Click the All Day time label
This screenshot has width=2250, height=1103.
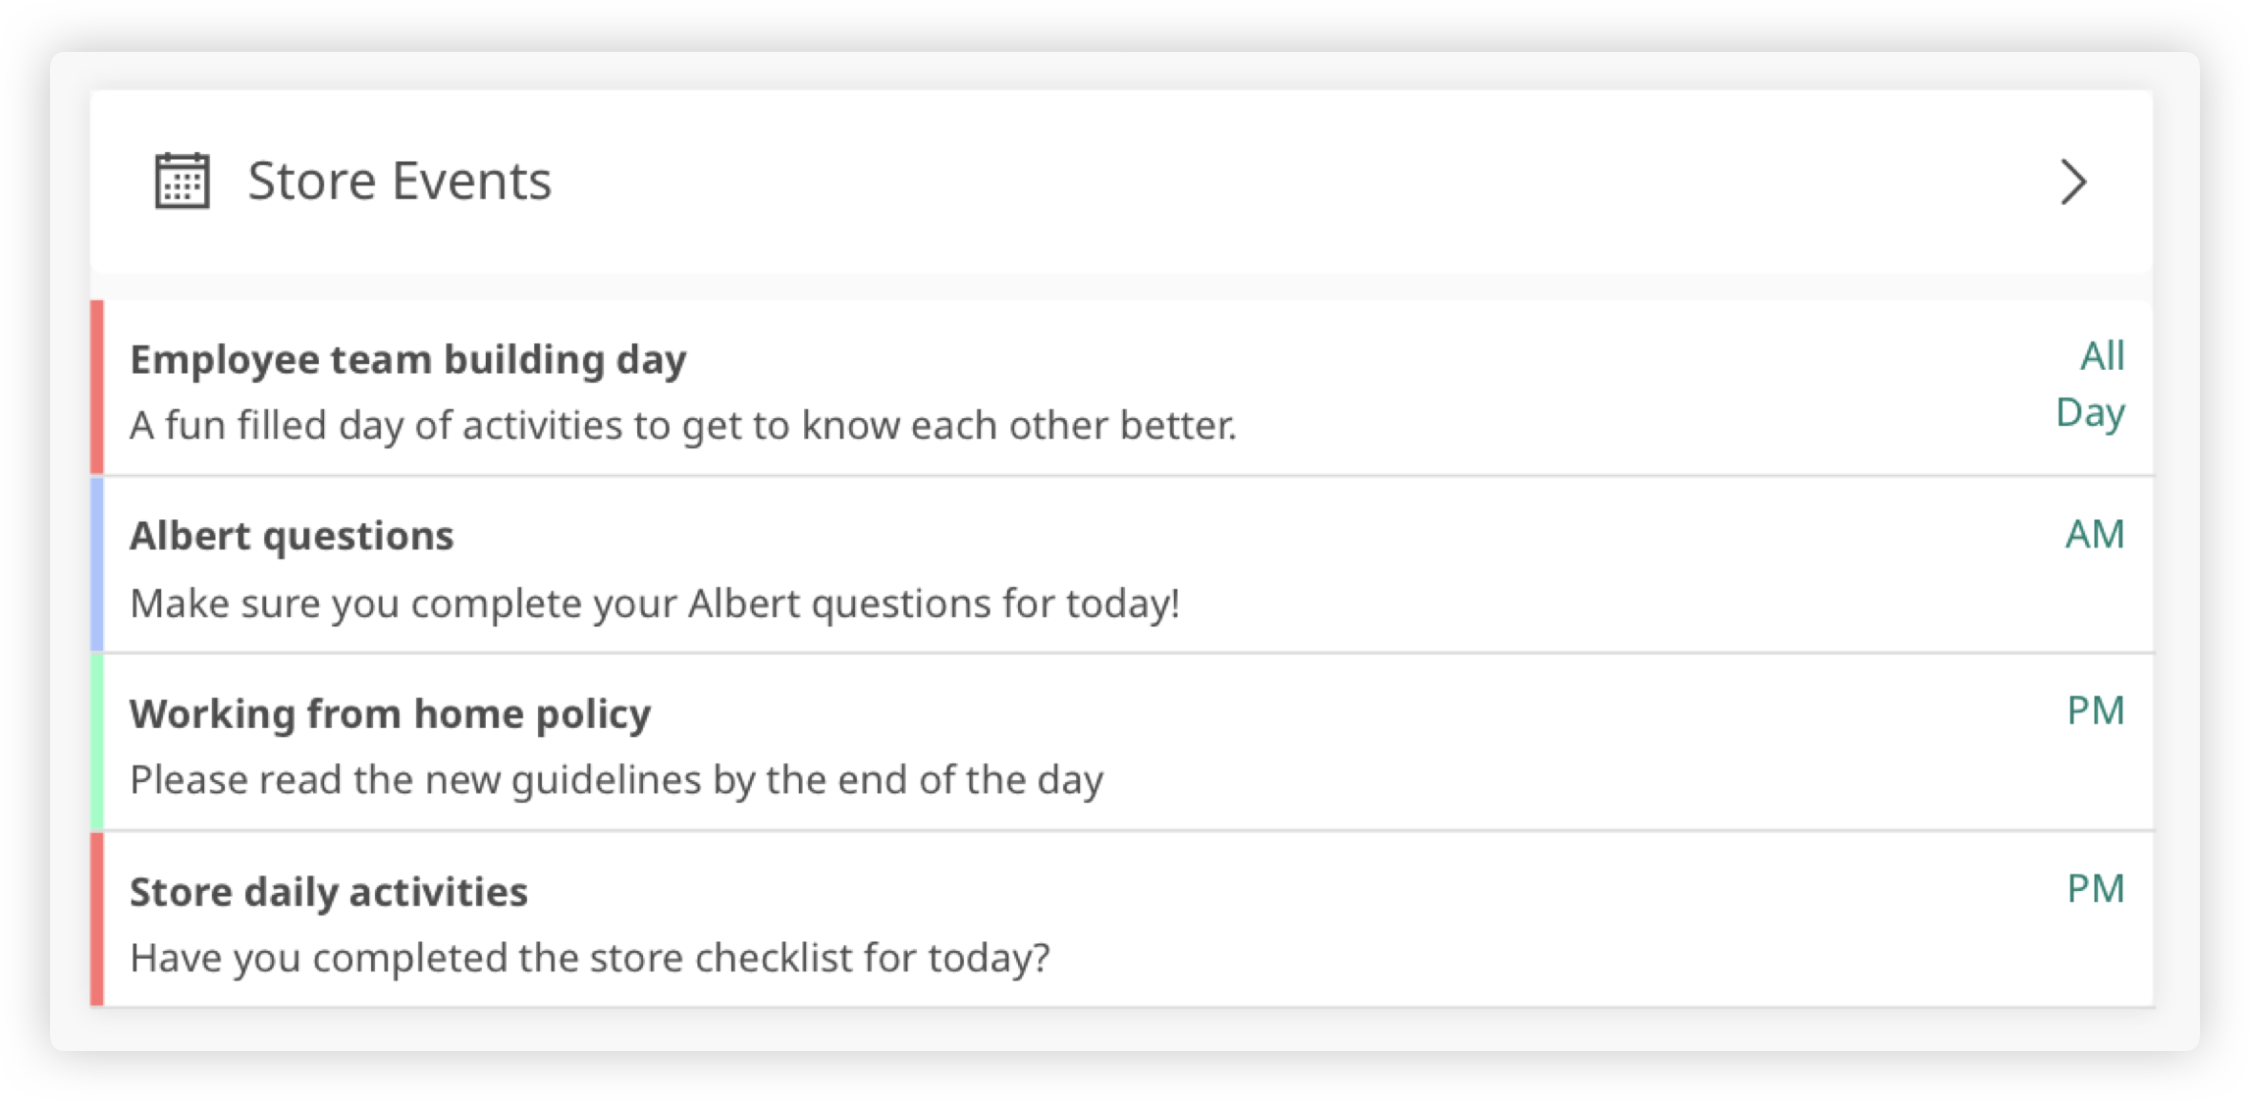[x=2091, y=385]
